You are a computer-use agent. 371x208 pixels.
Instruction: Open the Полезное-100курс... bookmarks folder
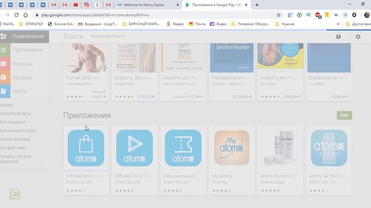250,24
